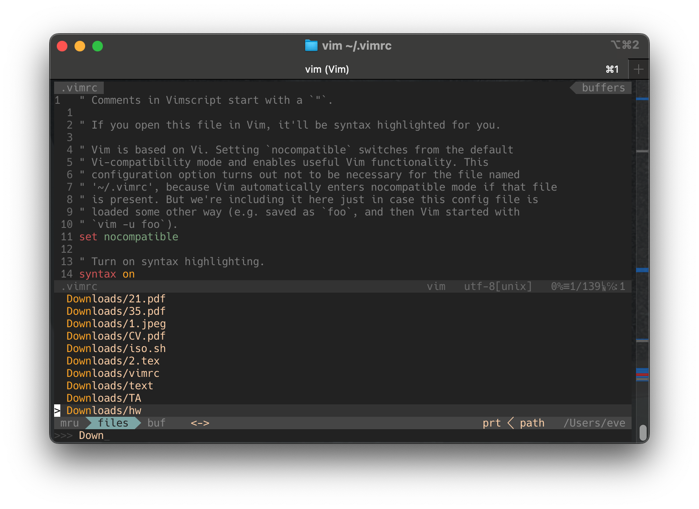Click the path search mode label

point(532,423)
